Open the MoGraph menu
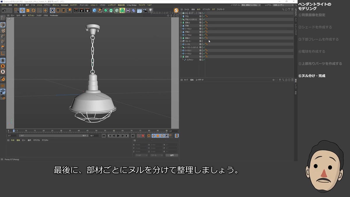Viewport: 350px width, 197px height. 64,5
